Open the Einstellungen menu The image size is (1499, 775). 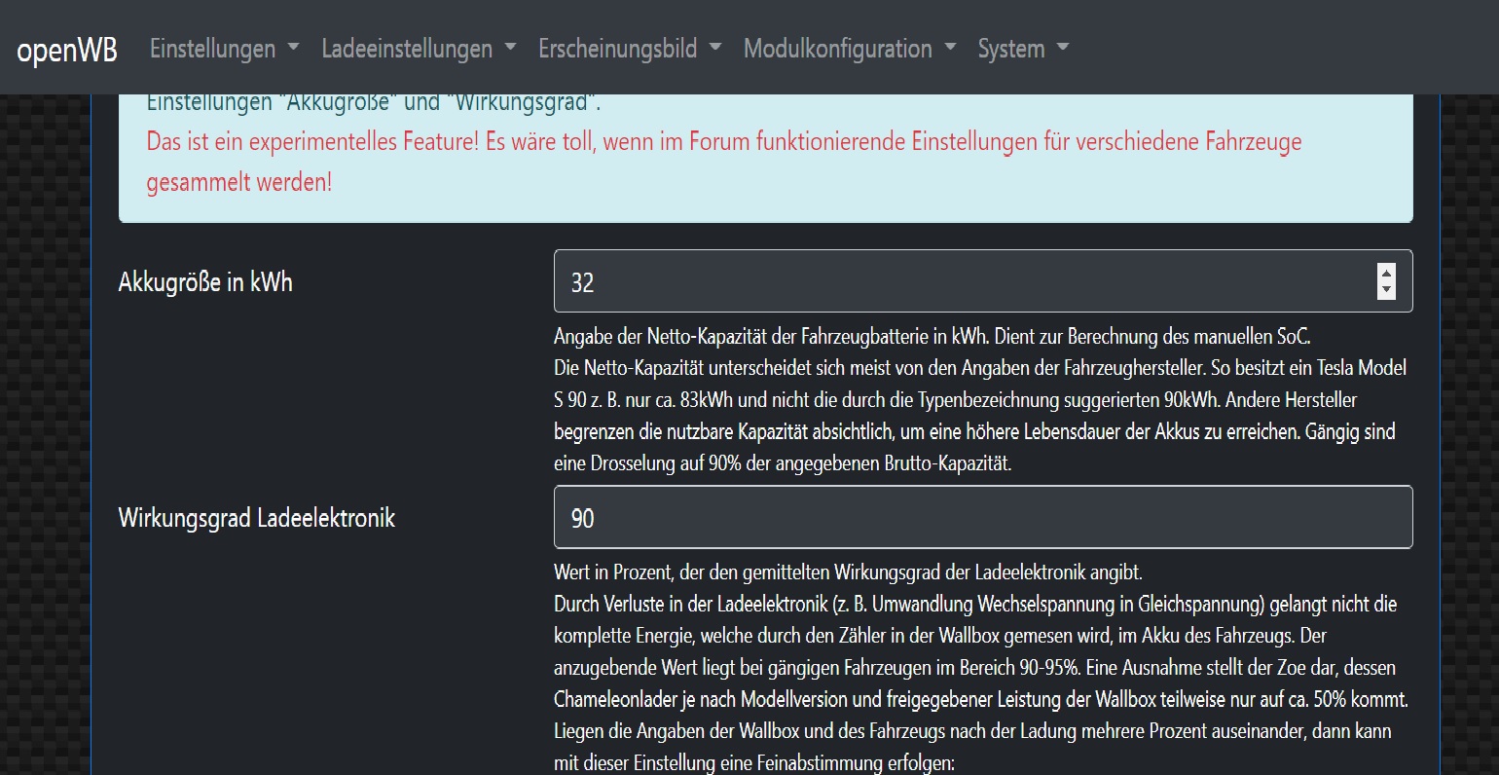(212, 49)
